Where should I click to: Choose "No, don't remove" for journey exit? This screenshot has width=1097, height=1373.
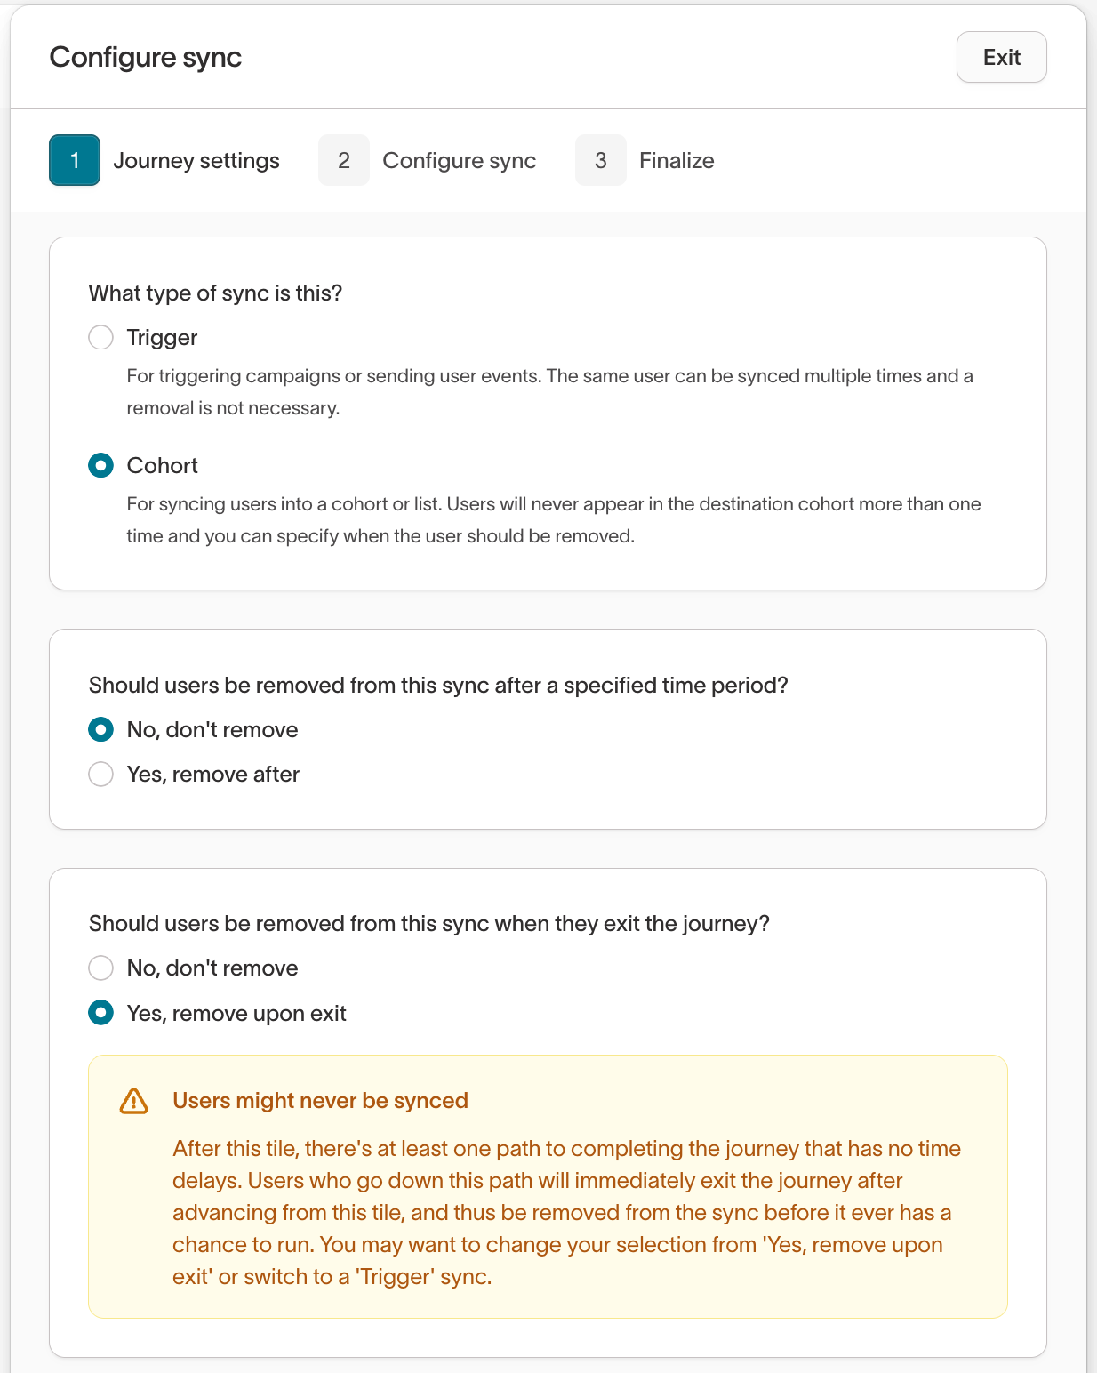tap(101, 968)
